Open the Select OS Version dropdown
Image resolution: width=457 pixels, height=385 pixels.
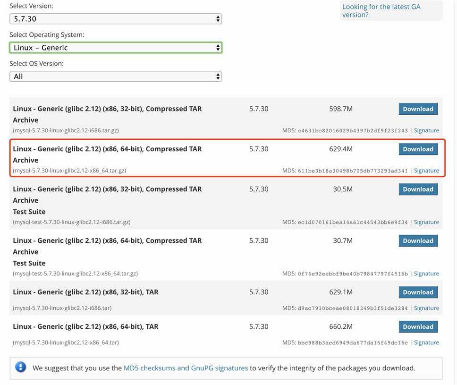coord(116,77)
